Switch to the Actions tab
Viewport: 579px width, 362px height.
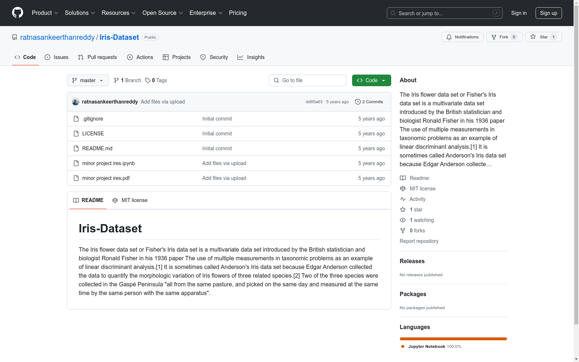pos(140,57)
